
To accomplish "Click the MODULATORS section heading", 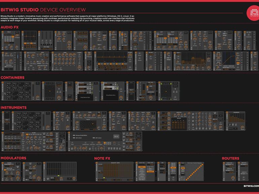I will [x=13, y=158].
